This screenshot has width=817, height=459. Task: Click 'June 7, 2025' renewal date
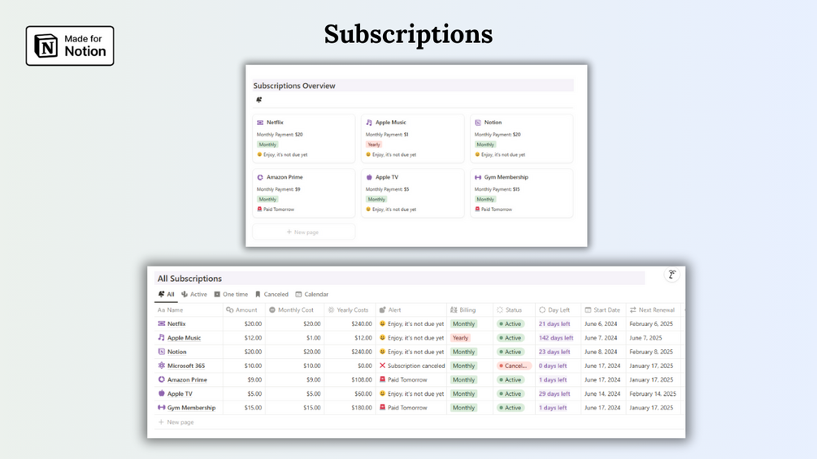[x=645, y=338]
